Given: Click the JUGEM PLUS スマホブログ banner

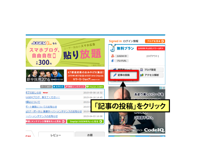Looking at the screenshot, I should [65, 52].
